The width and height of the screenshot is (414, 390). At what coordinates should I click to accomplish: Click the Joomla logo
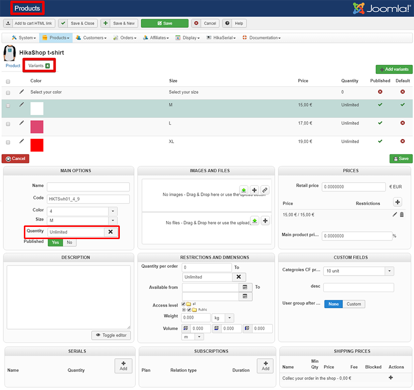[381, 8]
